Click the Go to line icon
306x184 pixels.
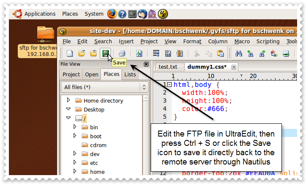point(286,53)
